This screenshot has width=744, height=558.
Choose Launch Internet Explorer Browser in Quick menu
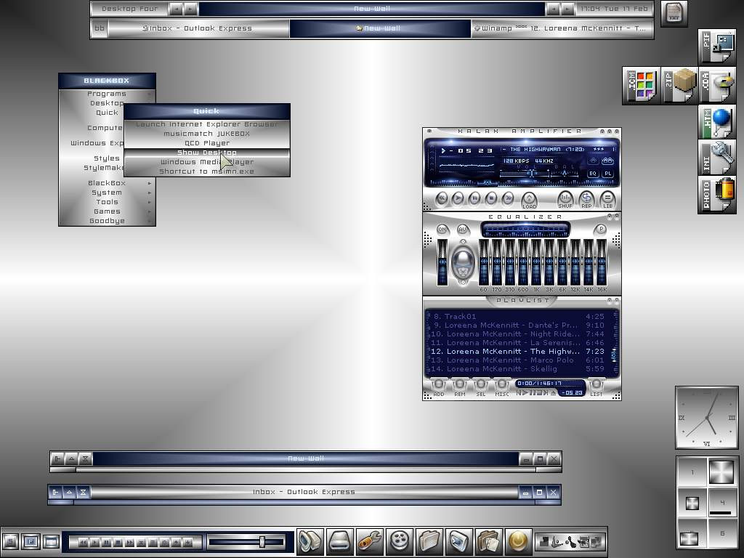[x=207, y=124]
